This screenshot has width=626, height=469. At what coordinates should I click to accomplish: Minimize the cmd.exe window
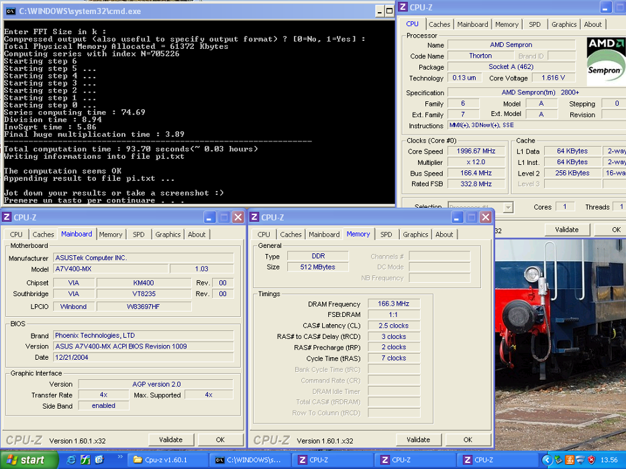point(380,11)
